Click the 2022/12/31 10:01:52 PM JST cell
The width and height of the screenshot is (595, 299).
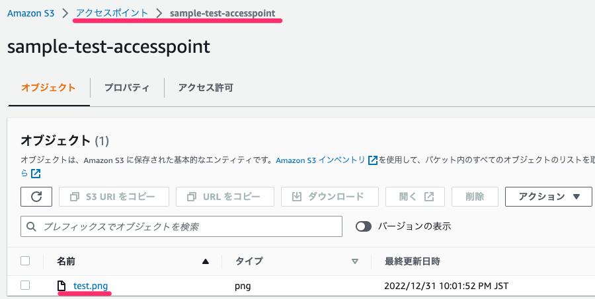(446, 286)
